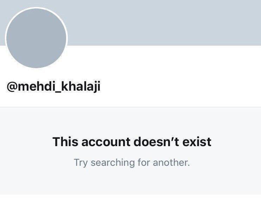The image size is (261, 202).
Task: Click the "@" symbol in the handle
Action: click(x=12, y=87)
